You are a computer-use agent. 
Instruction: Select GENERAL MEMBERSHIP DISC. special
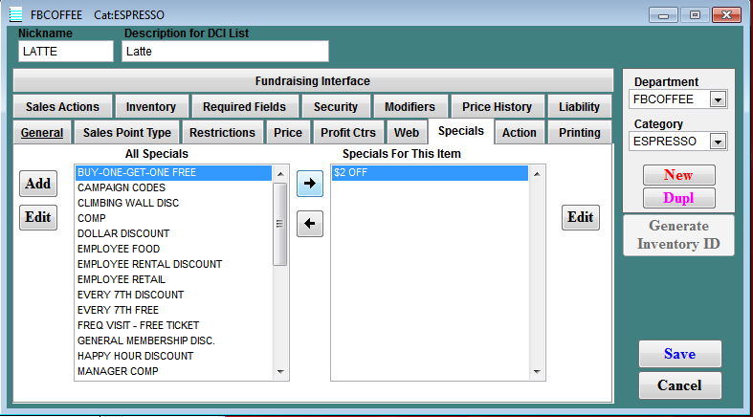pyautogui.click(x=173, y=341)
